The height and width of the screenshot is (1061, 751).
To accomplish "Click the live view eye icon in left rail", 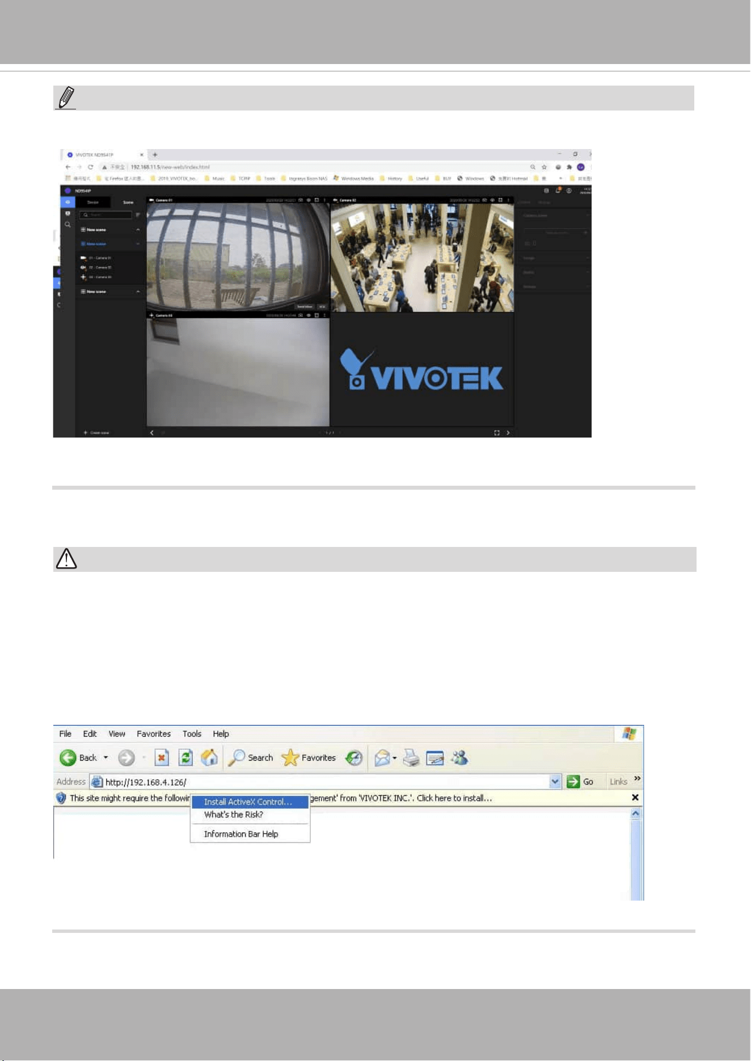I will pos(67,202).
